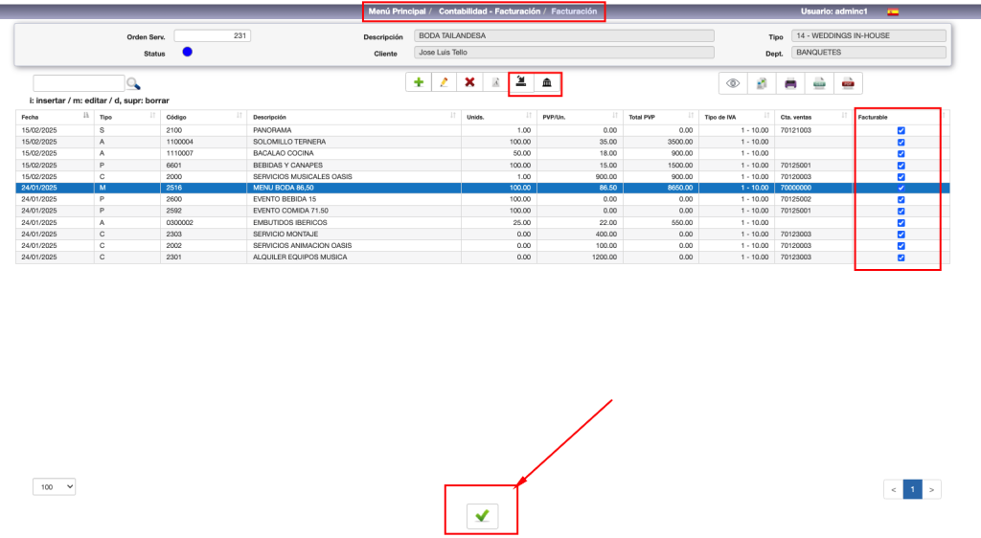The image size is (981, 538).
Task: Click the Orden Serv. number field
Action: coord(213,36)
